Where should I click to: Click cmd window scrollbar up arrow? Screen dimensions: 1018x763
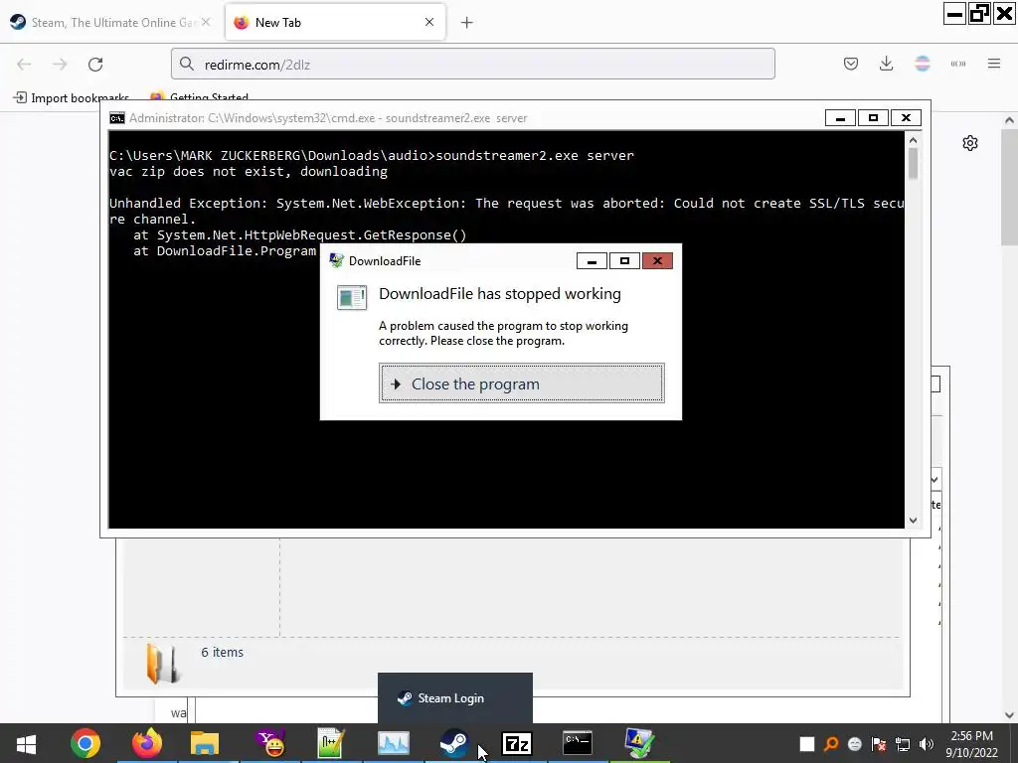913,139
